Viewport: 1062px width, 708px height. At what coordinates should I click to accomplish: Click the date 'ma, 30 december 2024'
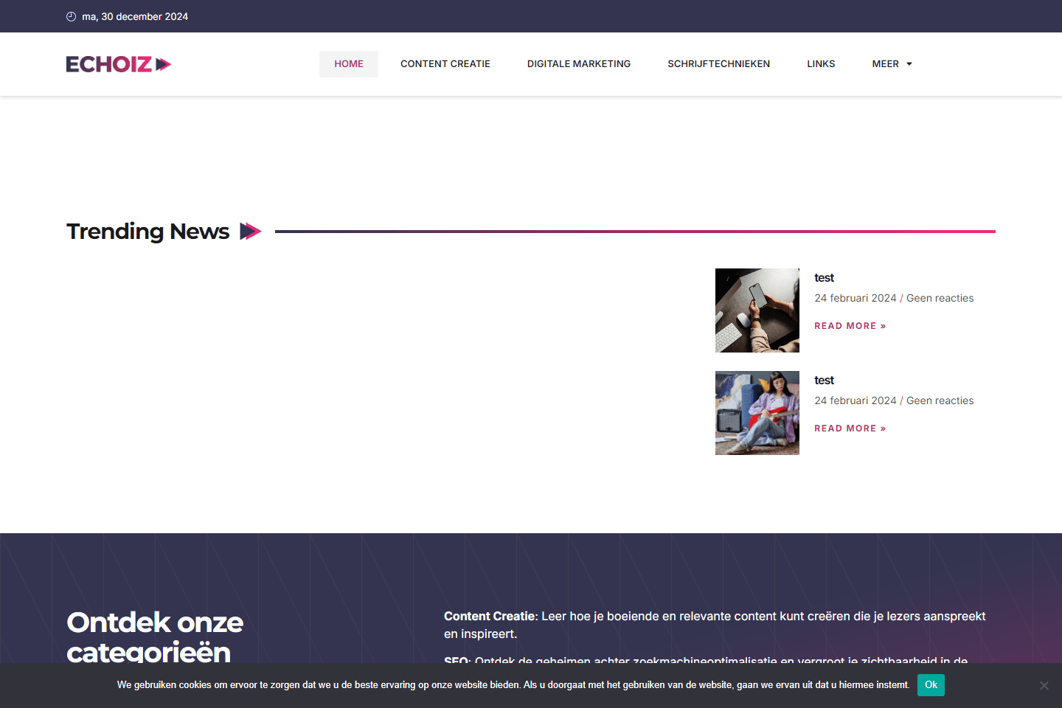tap(135, 16)
